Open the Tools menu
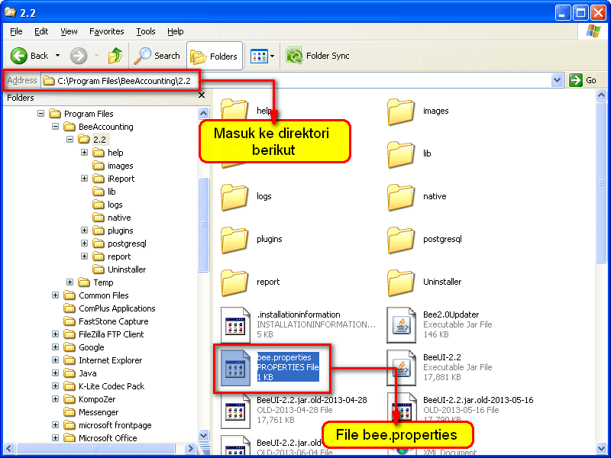The image size is (611, 458). click(146, 31)
